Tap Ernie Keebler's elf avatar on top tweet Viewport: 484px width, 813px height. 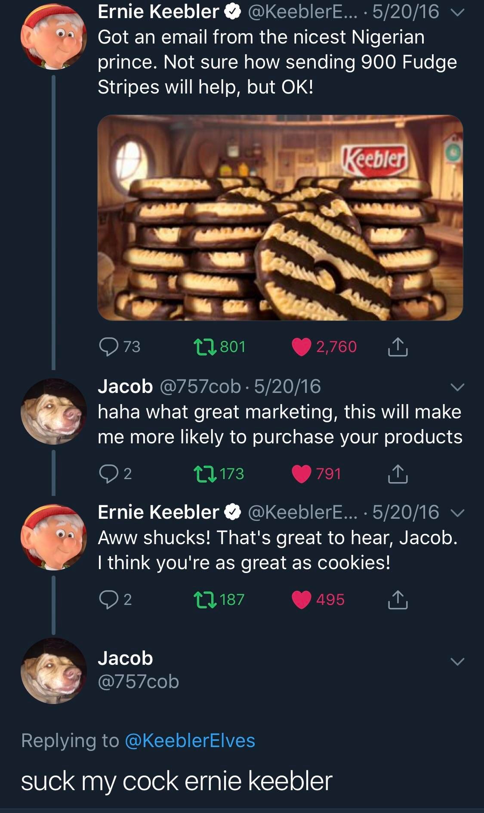[54, 37]
